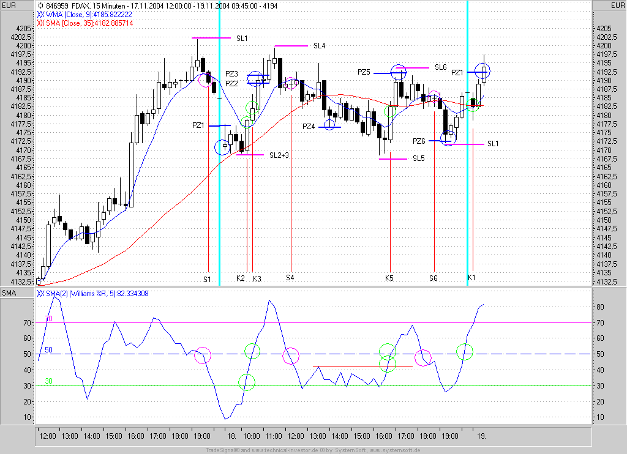Click the magenta 70 level label
This screenshot has height=454, width=627.
pos(49,319)
